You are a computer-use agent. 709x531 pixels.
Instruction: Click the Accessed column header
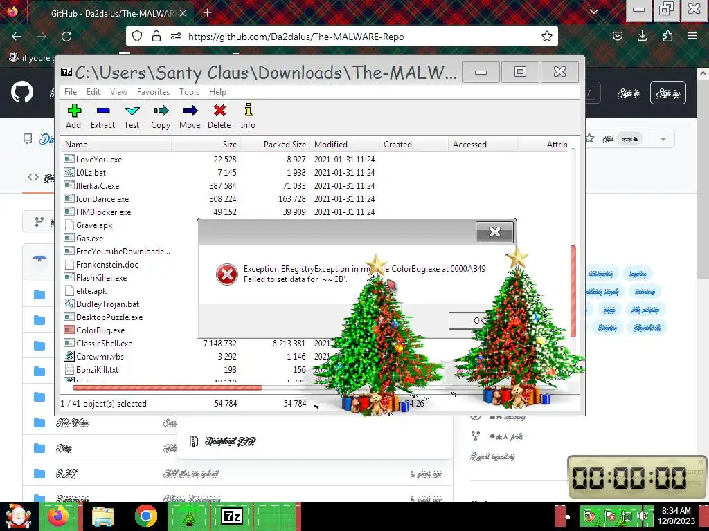click(x=483, y=145)
